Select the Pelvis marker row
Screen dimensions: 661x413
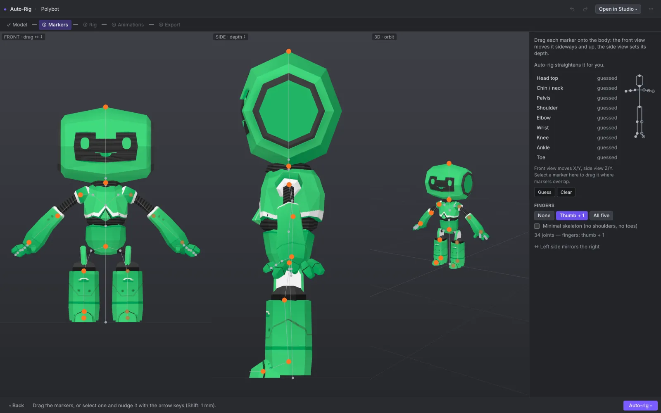coord(577,98)
